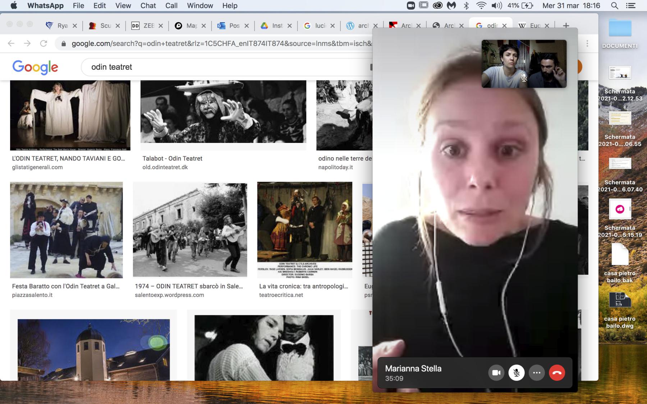This screenshot has height=404, width=647.
Task: Toggle microphone mute in call controls
Action: point(517,373)
